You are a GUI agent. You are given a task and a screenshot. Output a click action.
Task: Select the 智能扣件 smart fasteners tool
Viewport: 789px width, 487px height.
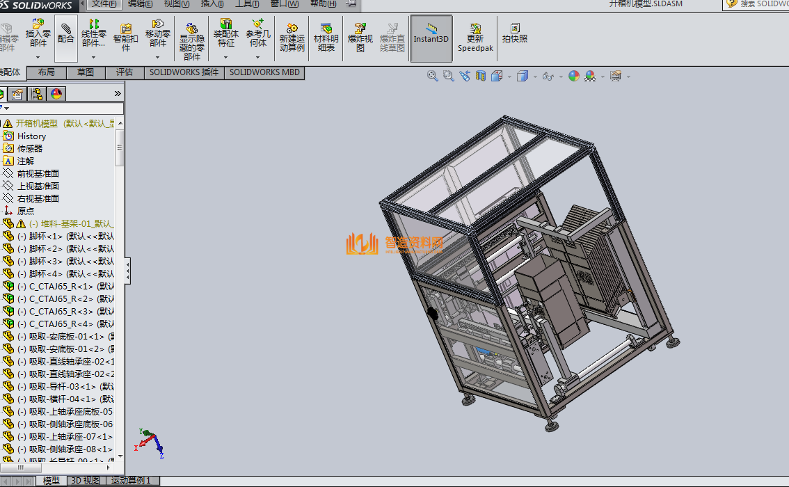pyautogui.click(x=126, y=37)
